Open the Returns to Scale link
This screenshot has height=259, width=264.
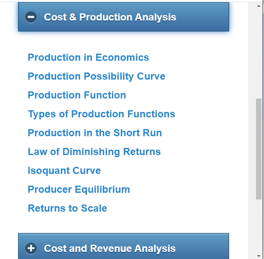tap(67, 208)
